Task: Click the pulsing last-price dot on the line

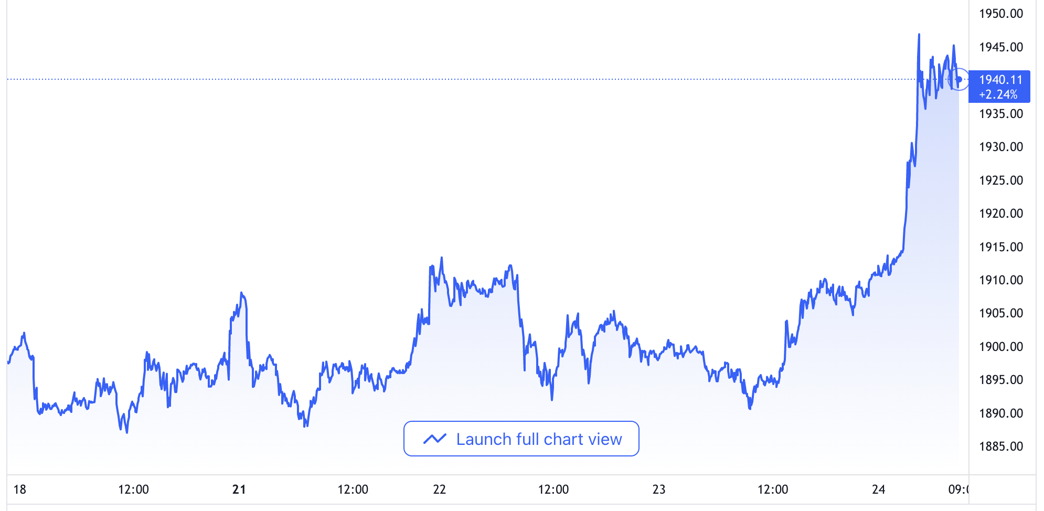Action: pos(959,80)
